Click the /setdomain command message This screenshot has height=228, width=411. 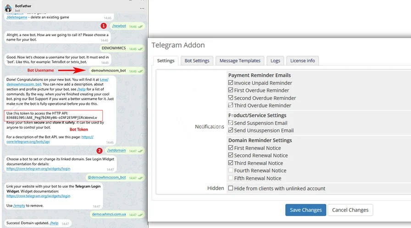click(x=117, y=151)
